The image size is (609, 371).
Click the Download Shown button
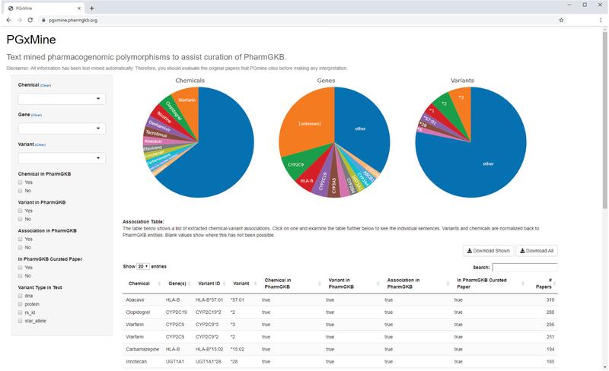(x=488, y=250)
